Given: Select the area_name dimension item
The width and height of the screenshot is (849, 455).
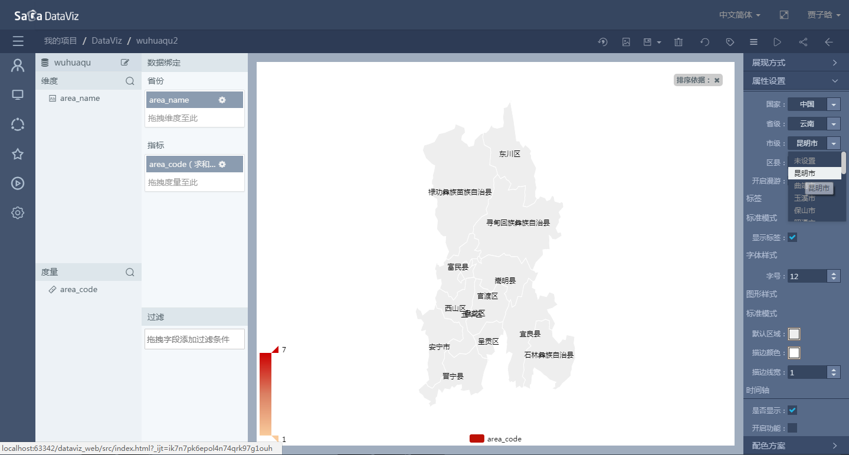Looking at the screenshot, I should (x=80, y=99).
